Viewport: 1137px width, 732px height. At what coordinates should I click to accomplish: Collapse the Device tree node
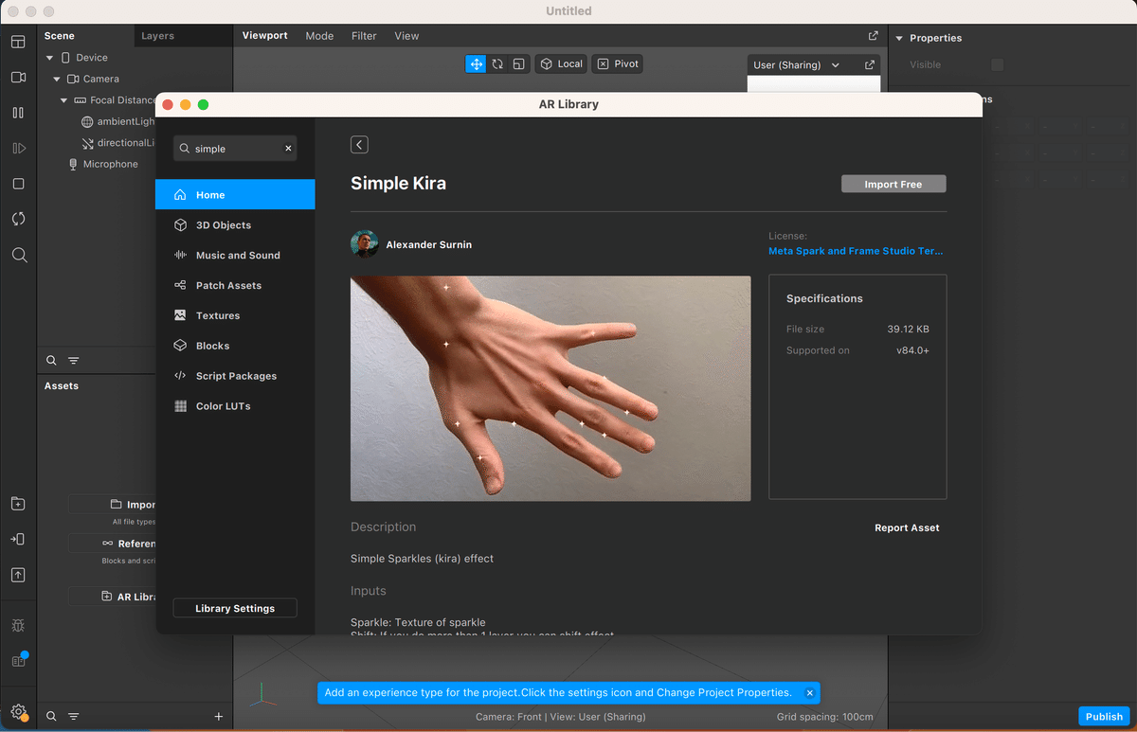click(49, 58)
